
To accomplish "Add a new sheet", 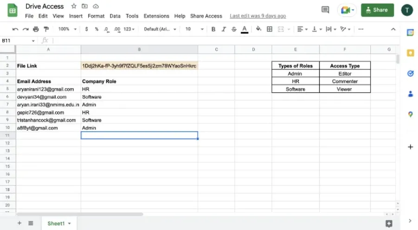I will click(x=19, y=223).
